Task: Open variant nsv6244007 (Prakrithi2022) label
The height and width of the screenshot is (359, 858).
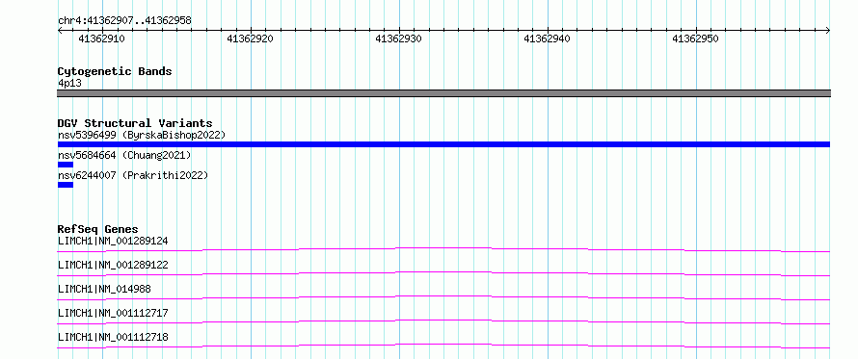Action: pos(133,176)
